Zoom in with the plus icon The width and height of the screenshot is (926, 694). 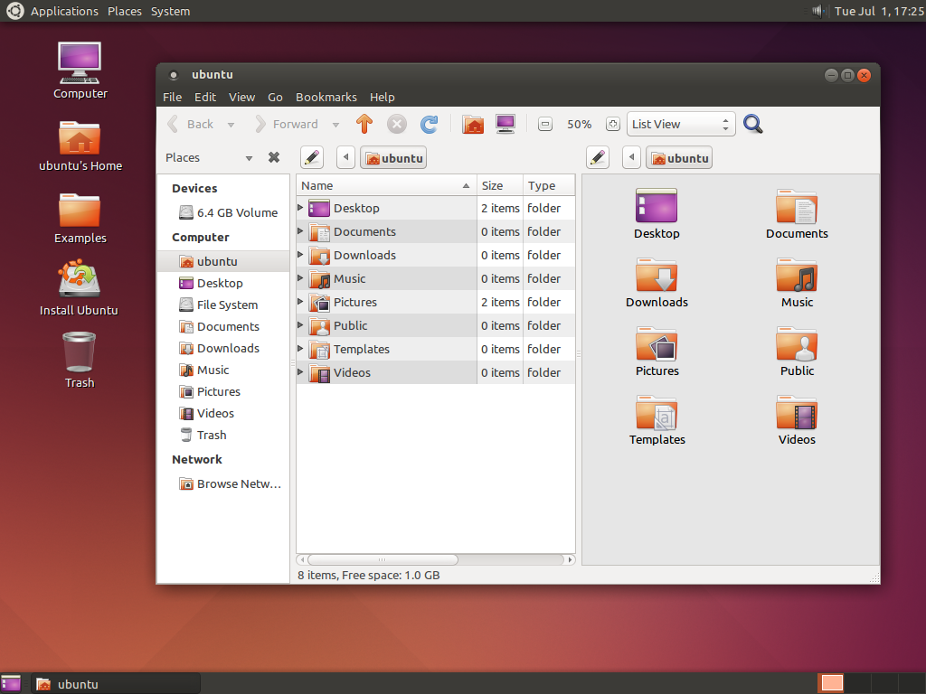click(612, 125)
